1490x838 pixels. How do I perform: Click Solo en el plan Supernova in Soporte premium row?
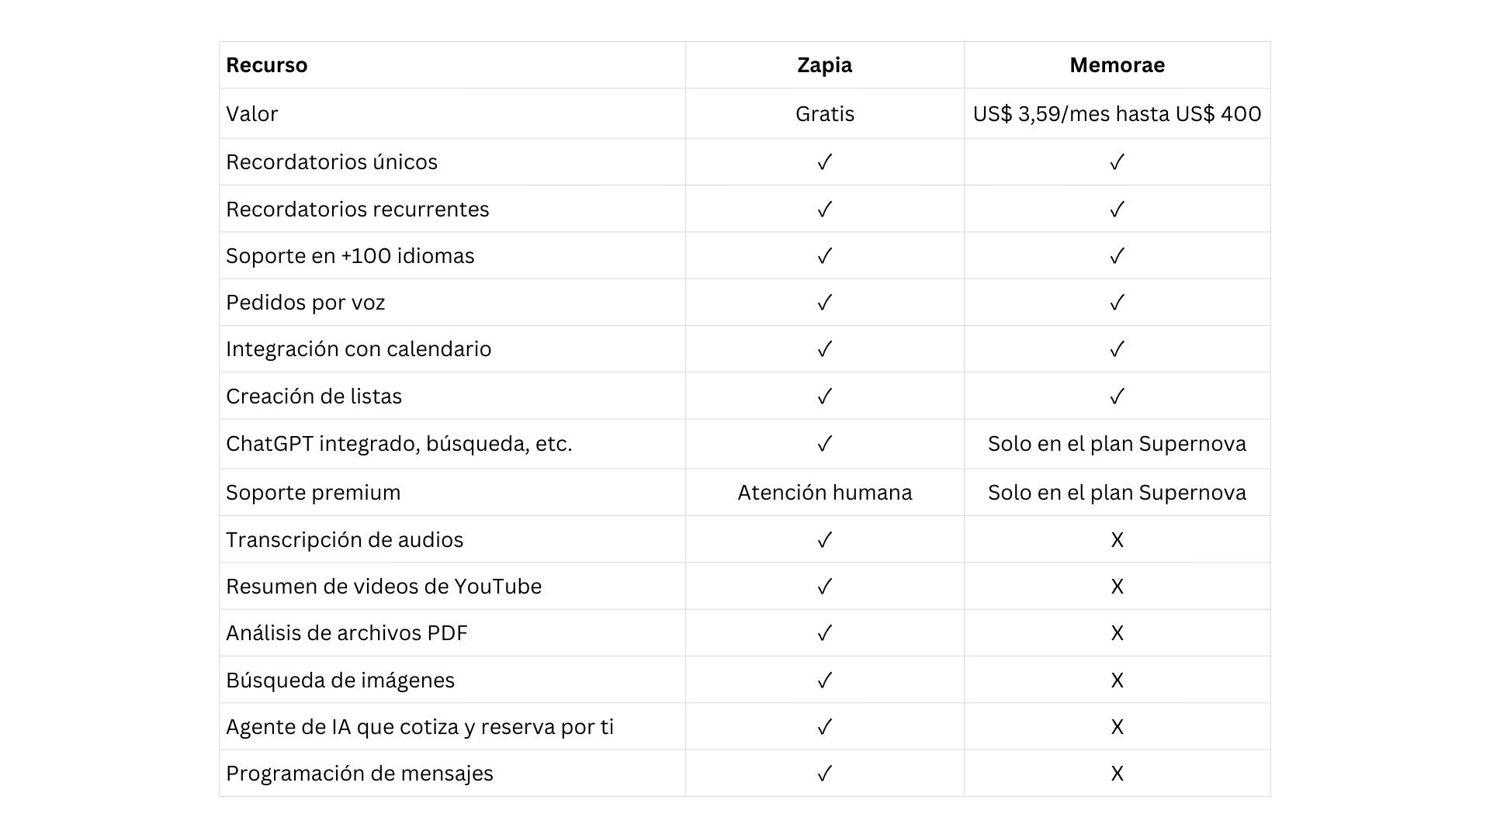(1117, 493)
